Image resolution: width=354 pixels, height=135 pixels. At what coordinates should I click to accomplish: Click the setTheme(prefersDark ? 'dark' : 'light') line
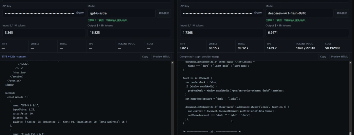(213, 98)
